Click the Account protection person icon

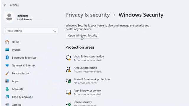(68, 69)
